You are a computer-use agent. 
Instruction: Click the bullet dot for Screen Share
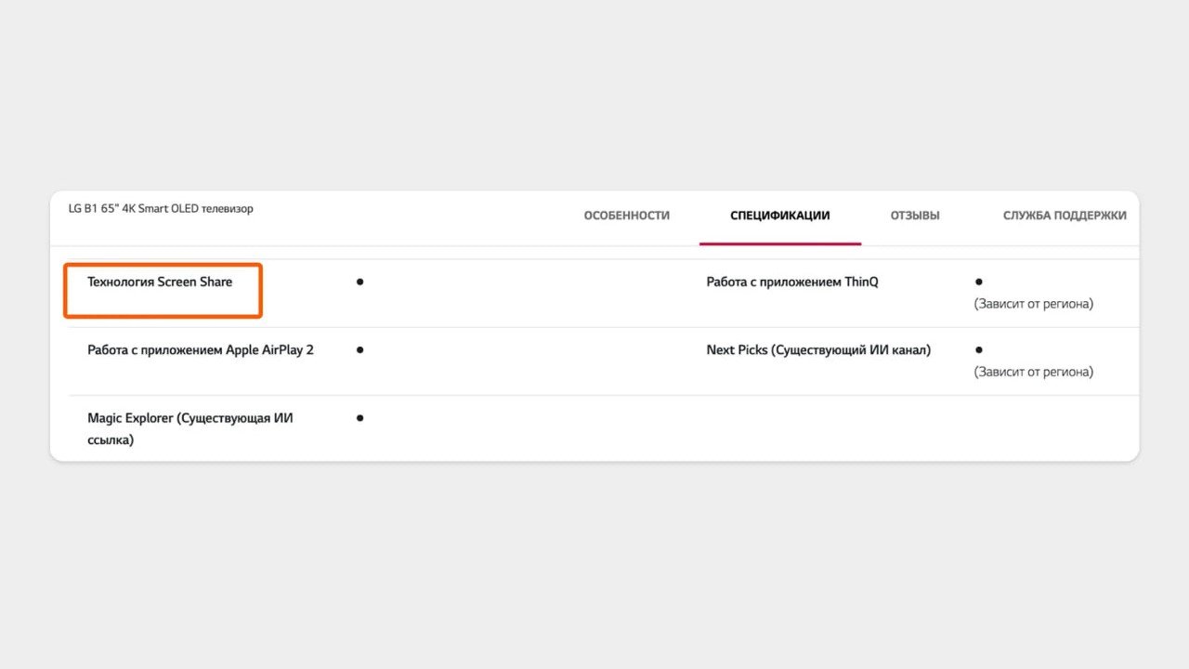coord(359,282)
